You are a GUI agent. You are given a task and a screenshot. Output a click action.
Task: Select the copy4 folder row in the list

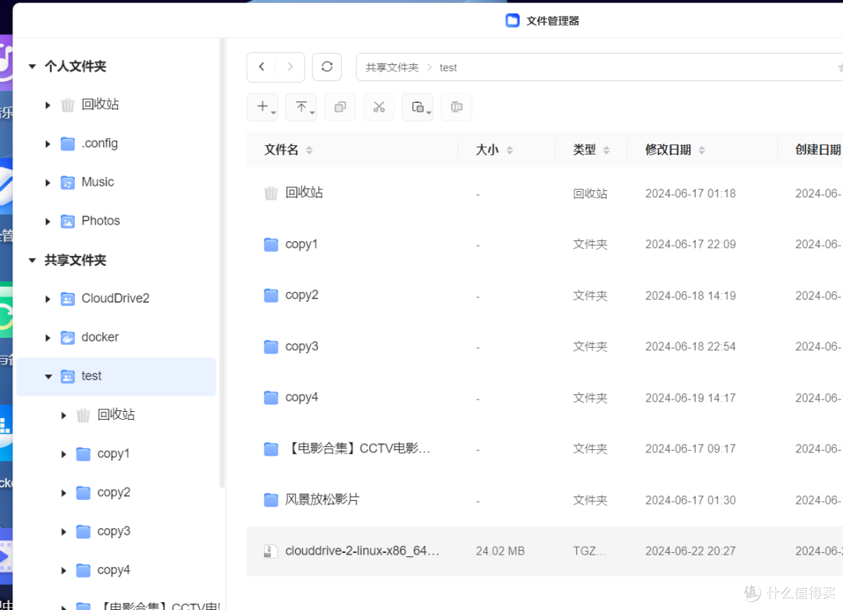[x=545, y=398]
